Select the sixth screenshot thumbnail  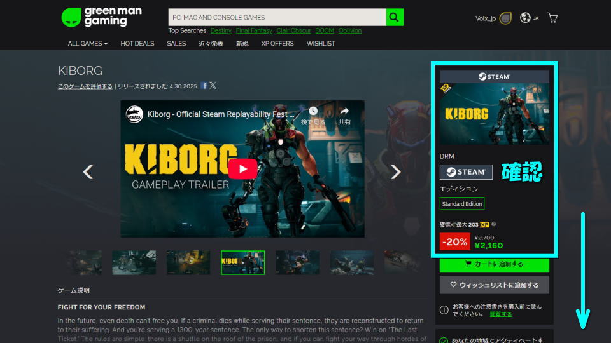[352, 262]
